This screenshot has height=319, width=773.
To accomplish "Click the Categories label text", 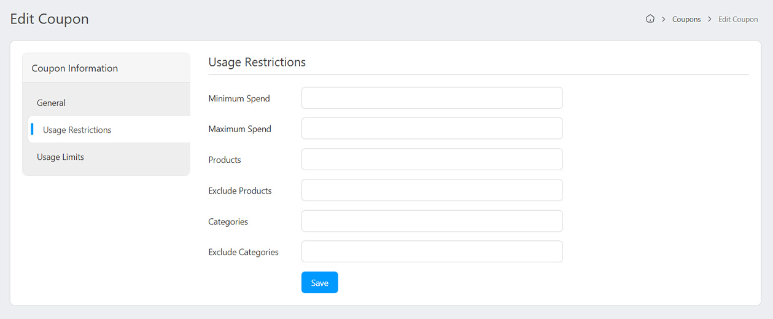I will [228, 221].
